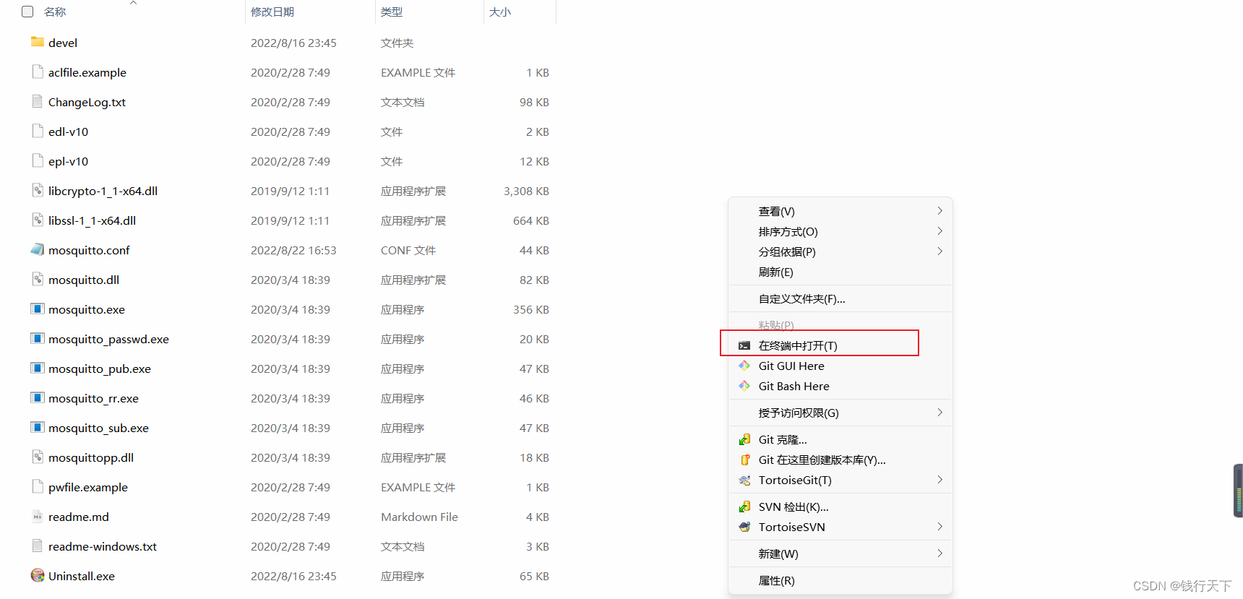The width and height of the screenshot is (1243, 599).
Task: Click the mosquitto_rr.exe application icon
Action: click(38, 397)
